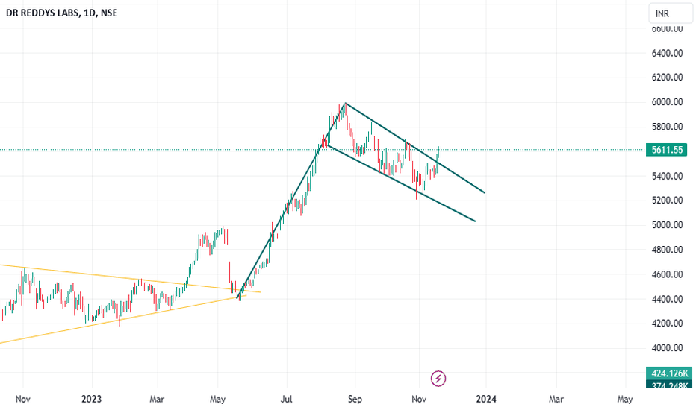Viewport: 696px width, 410px height.
Task: Click the 424.126K volume label
Action: pos(669,373)
